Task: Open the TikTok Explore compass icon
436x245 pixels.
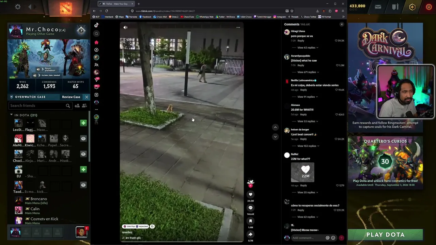Action: tap(96, 50)
